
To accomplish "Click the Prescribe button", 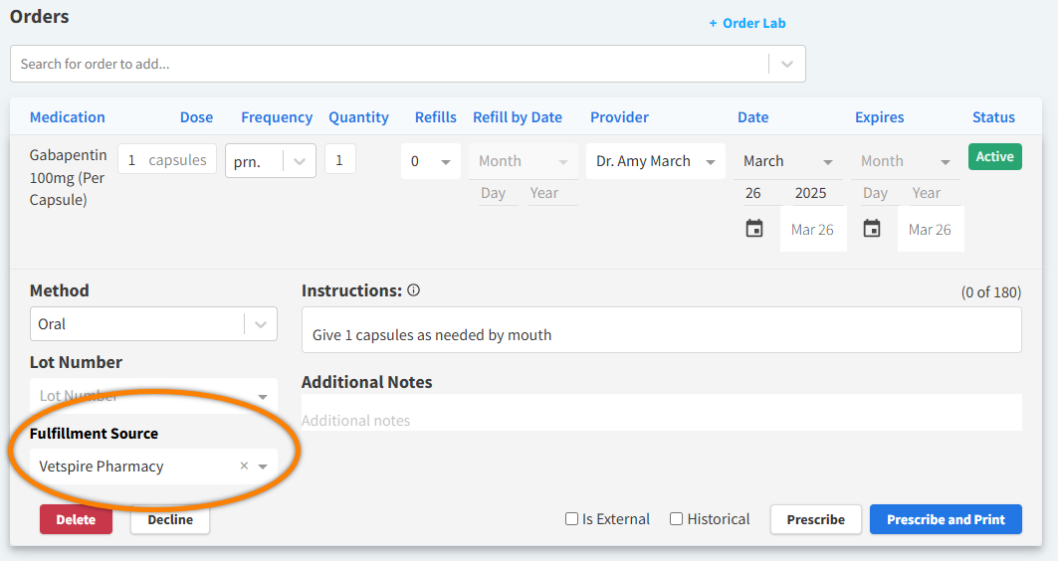I will [x=815, y=519].
